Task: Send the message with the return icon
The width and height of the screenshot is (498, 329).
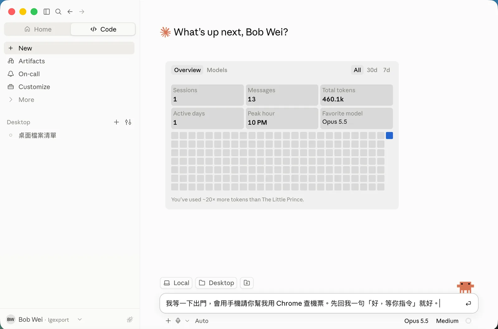Action: tap(468, 304)
